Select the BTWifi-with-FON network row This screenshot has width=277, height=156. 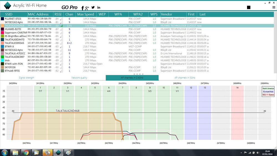(x=137, y=64)
